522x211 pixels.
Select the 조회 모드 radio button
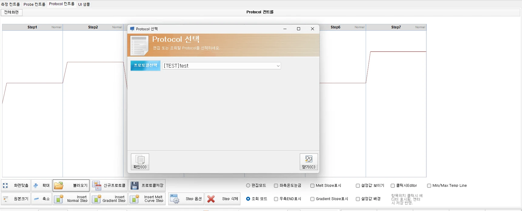pyautogui.click(x=248, y=199)
